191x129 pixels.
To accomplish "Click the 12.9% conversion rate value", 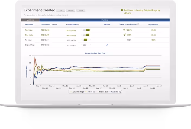I will (x=71, y=30).
